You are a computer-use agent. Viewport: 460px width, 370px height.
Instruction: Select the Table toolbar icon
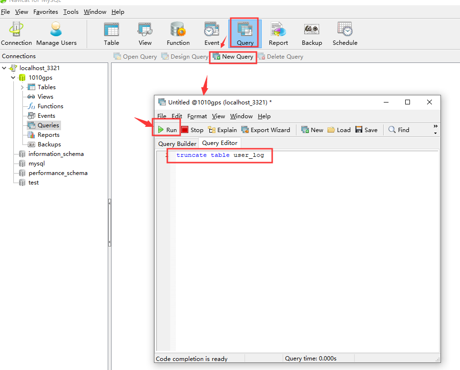112,34
